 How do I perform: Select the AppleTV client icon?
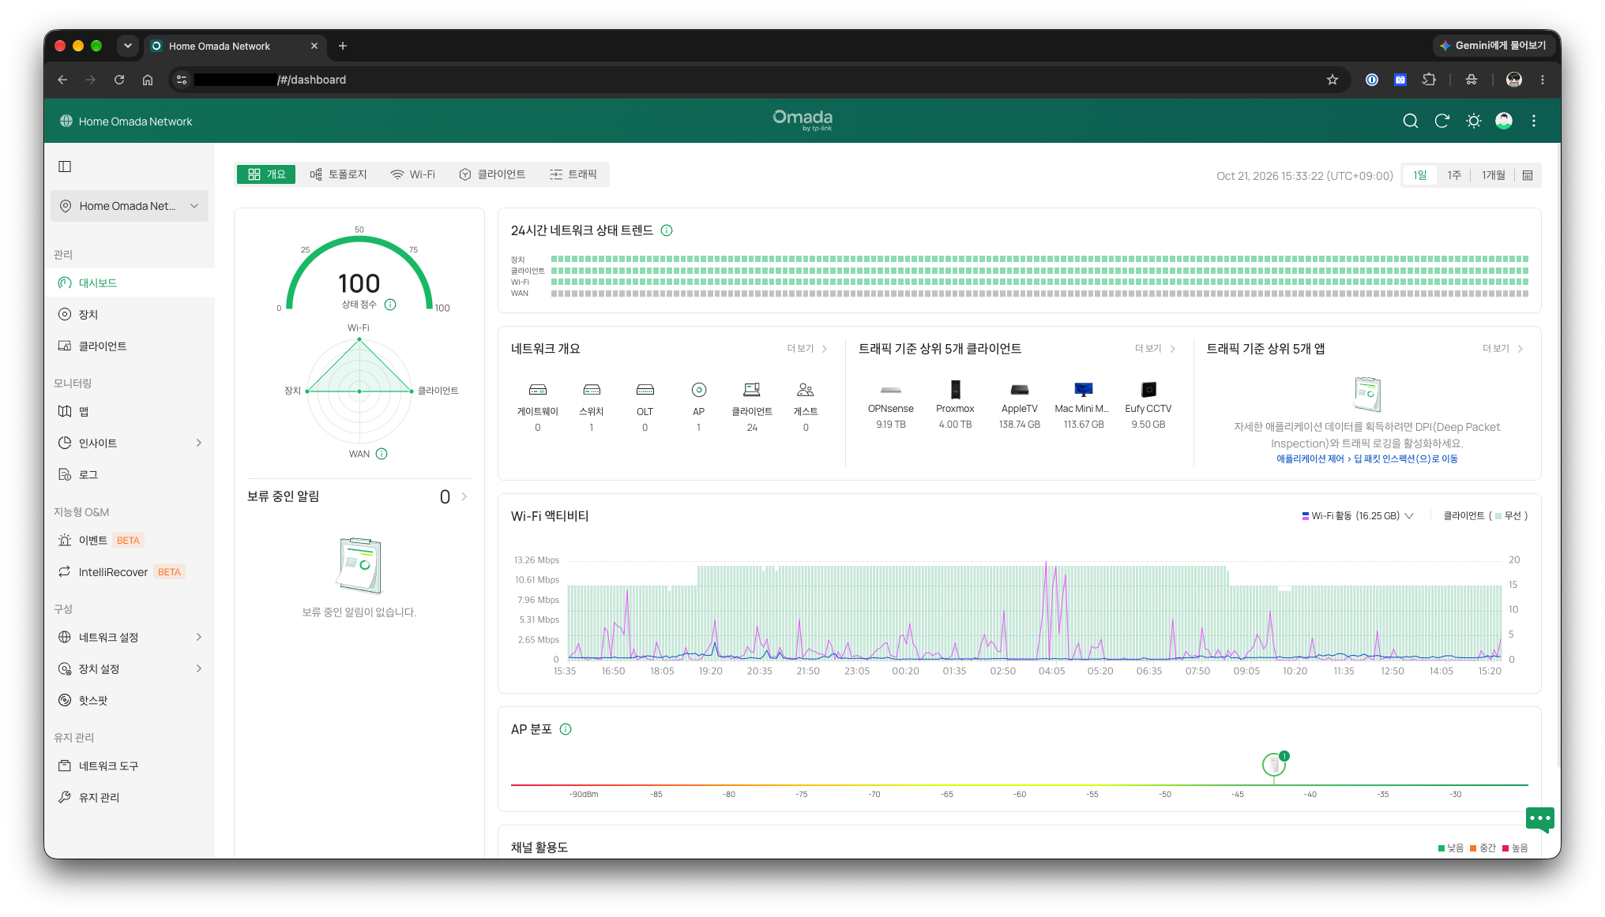tap(1020, 389)
